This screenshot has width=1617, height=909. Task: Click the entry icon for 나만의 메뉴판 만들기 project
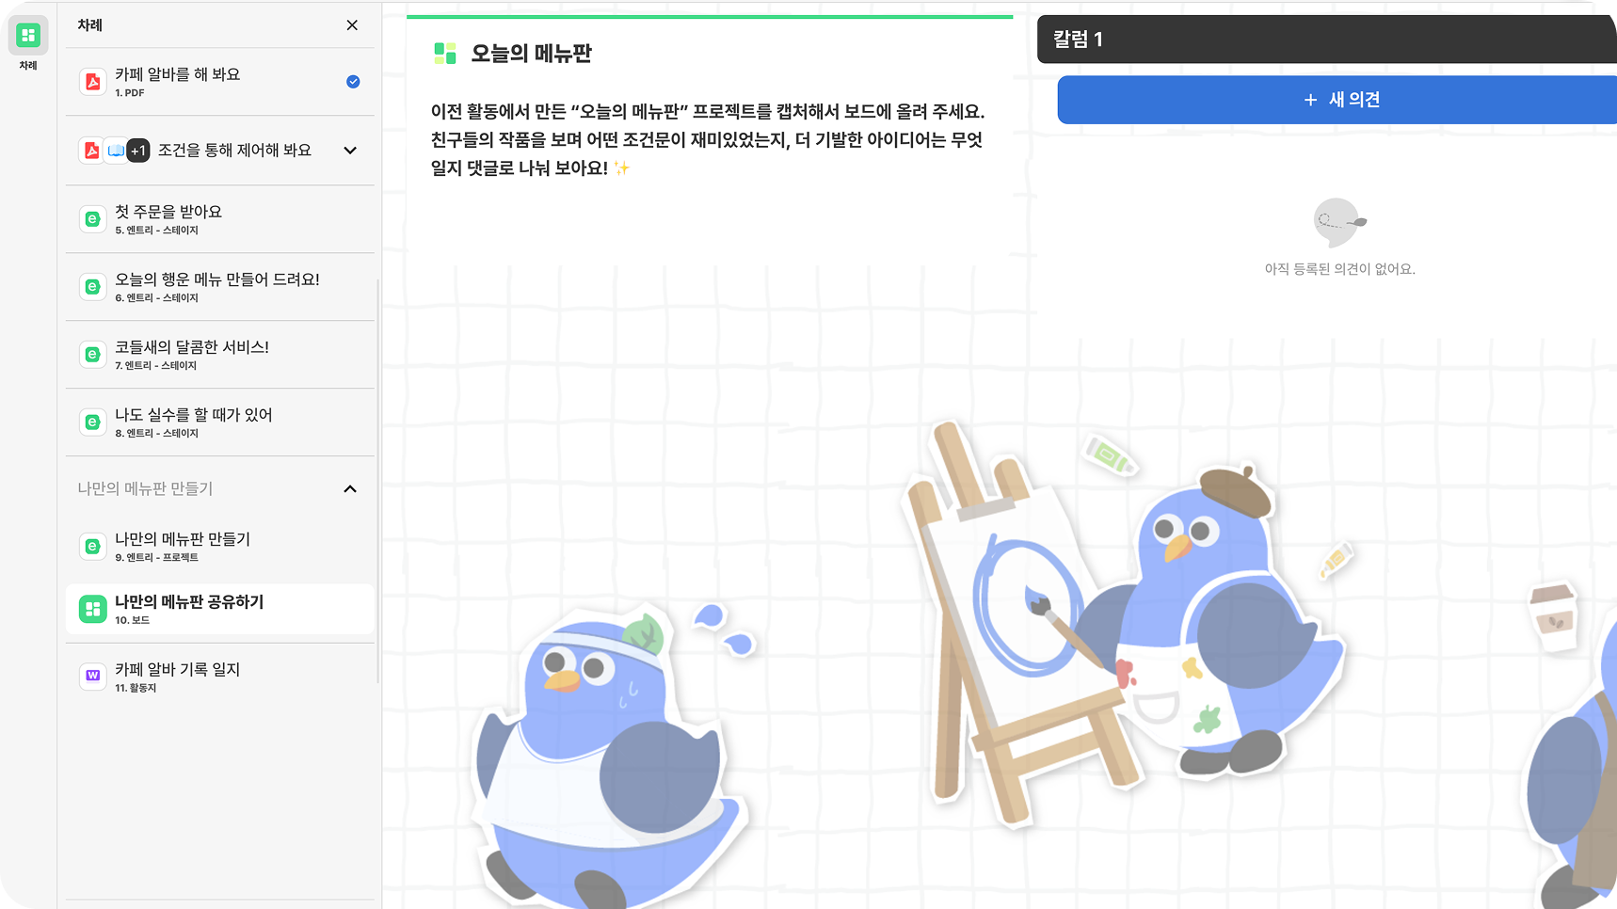tap(92, 547)
